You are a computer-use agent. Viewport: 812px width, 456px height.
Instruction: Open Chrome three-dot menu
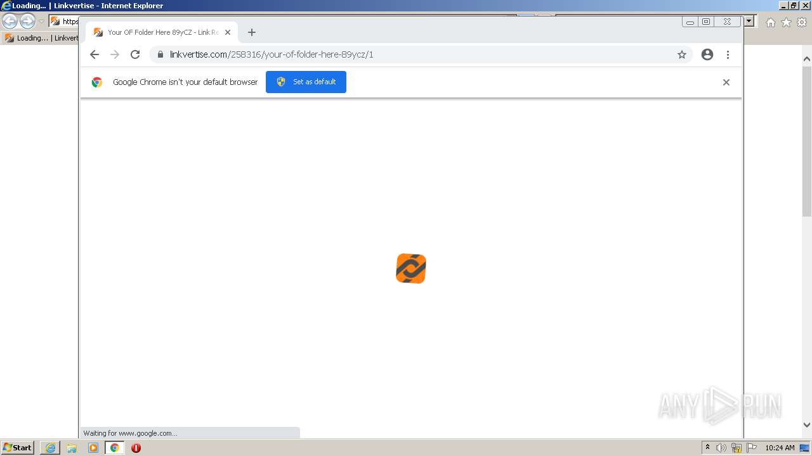[728, 54]
